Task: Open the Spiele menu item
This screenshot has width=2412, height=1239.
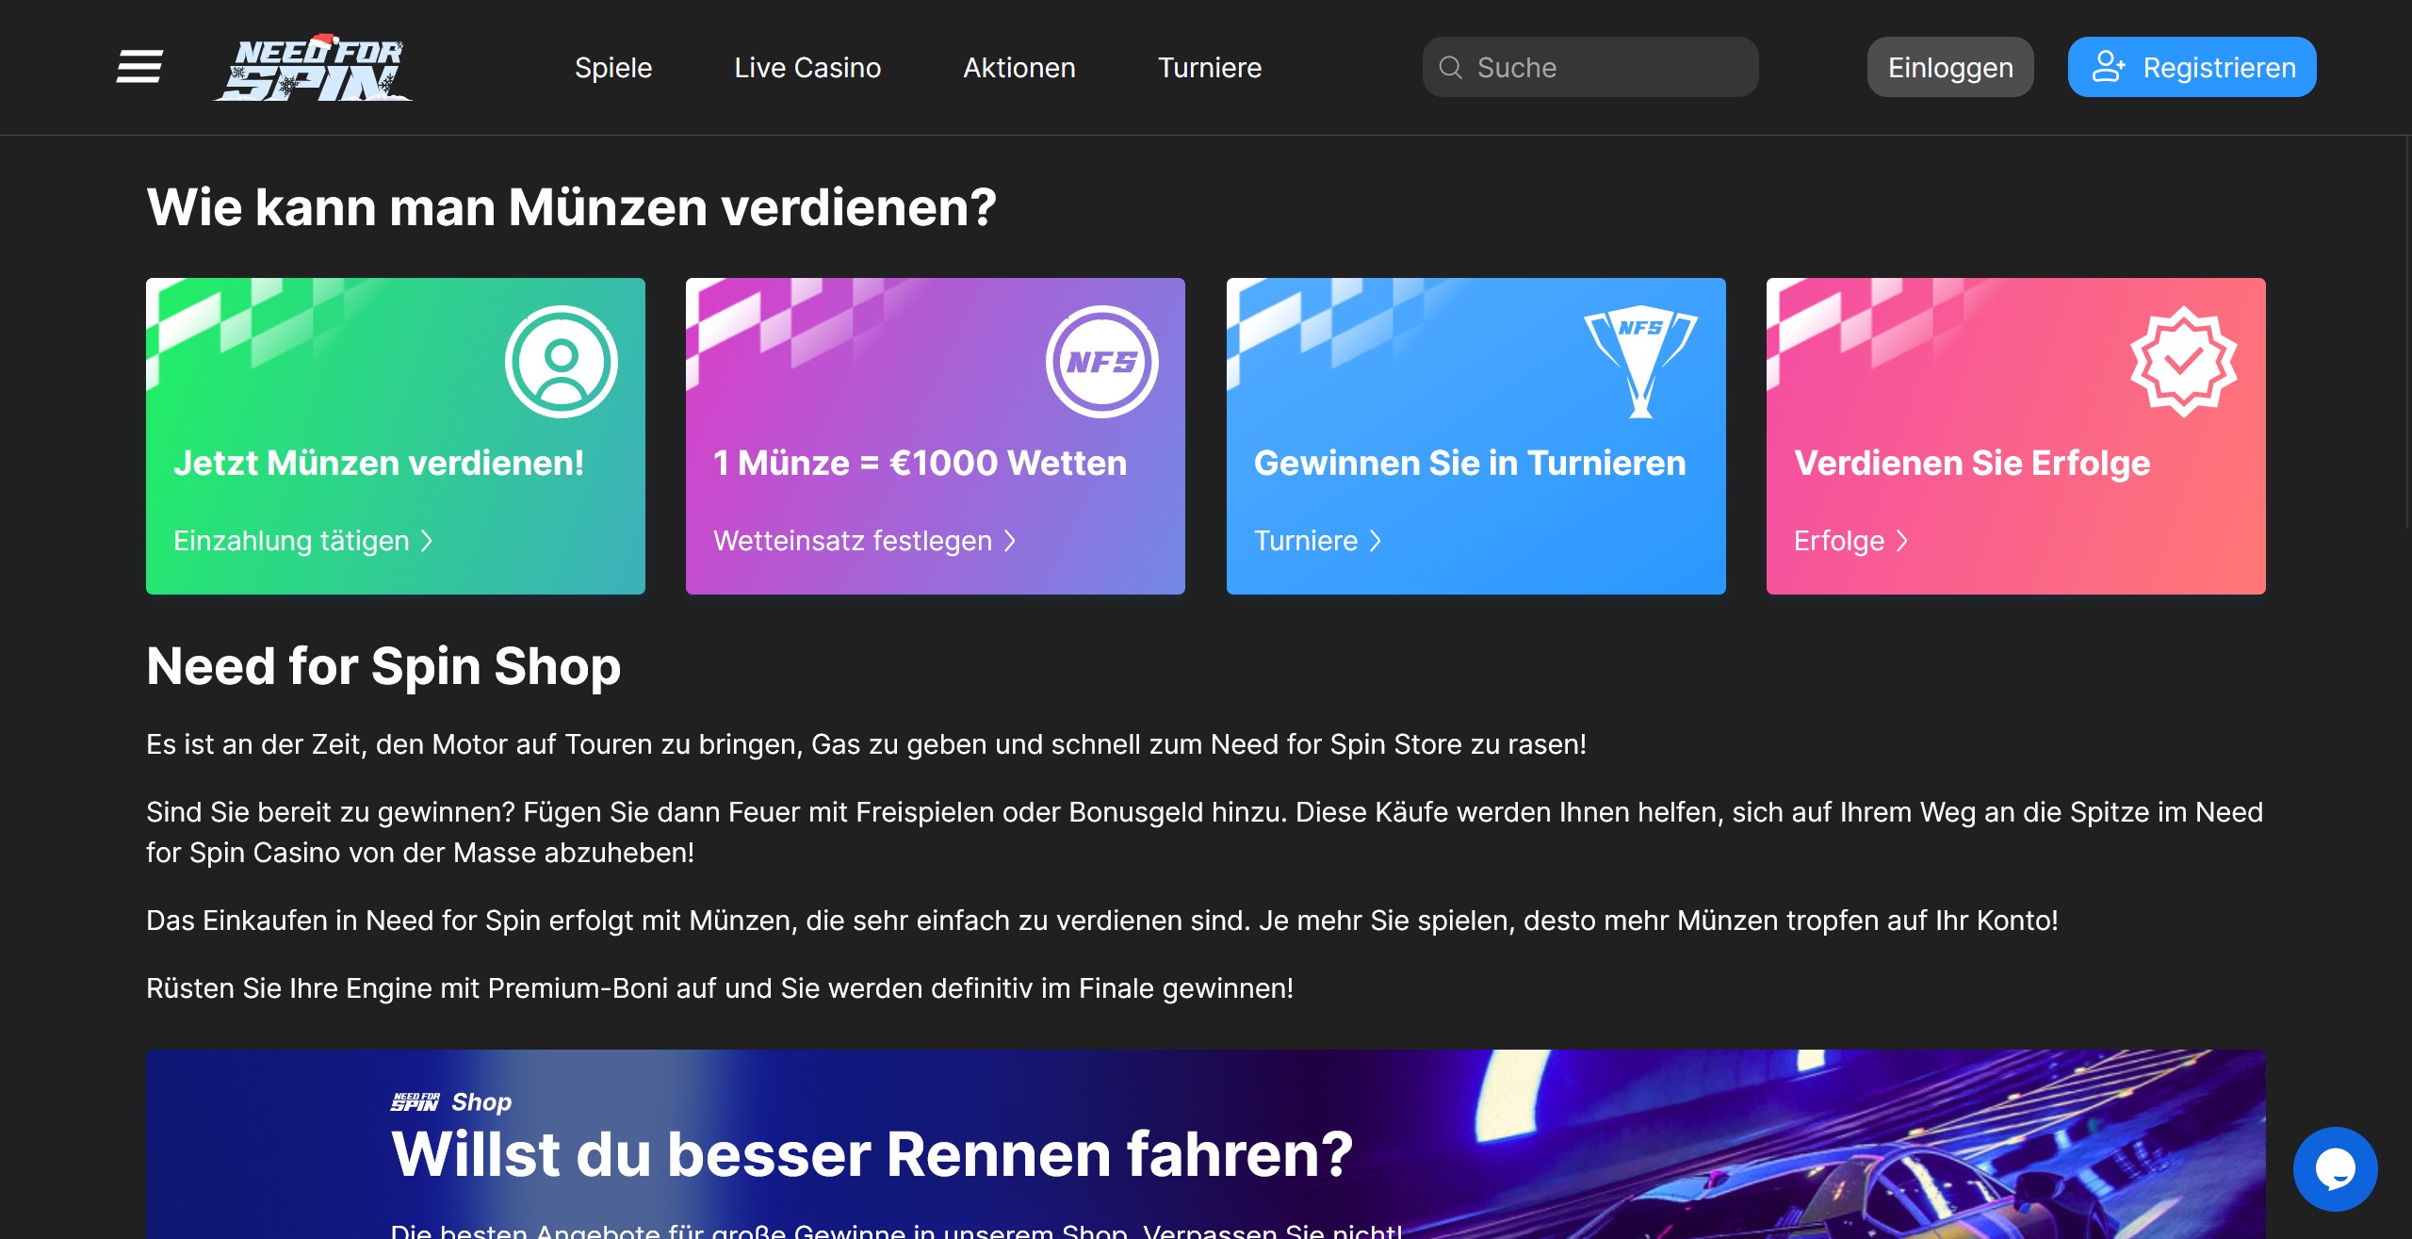Action: coord(613,68)
